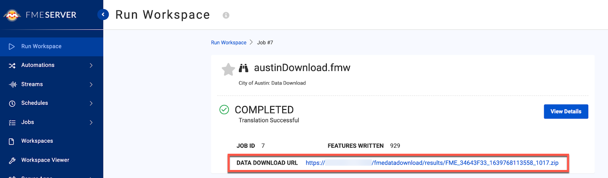Expand the Streams submenu chevron
608x178 pixels.
coord(91,84)
